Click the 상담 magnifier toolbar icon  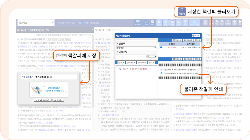pos(146,23)
